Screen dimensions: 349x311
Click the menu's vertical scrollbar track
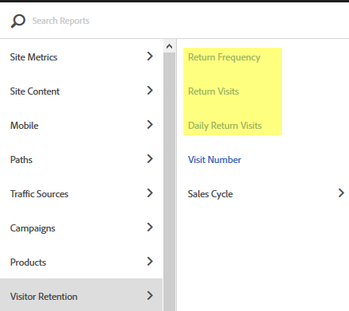[169, 181]
